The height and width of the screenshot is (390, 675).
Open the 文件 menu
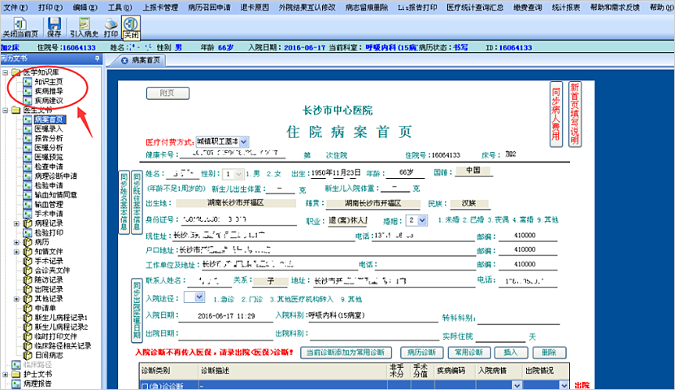point(15,7)
